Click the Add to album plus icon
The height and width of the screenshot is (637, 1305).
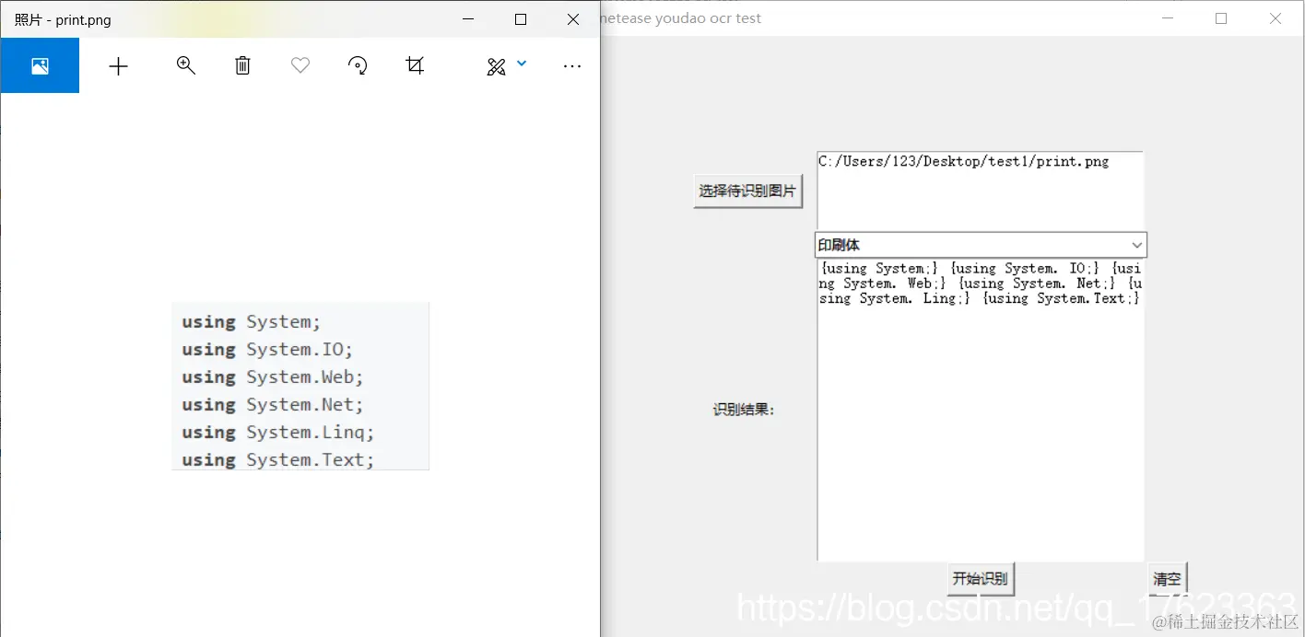118,65
